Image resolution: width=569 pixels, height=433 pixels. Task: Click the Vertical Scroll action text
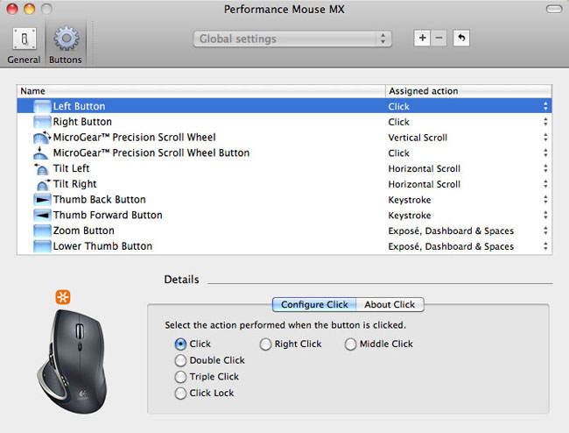point(418,138)
